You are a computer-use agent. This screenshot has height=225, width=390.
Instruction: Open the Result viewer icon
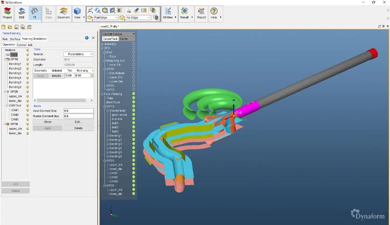pyautogui.click(x=184, y=13)
